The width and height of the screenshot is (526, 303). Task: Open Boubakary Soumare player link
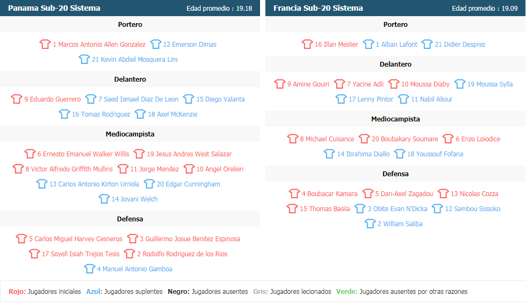point(405,139)
